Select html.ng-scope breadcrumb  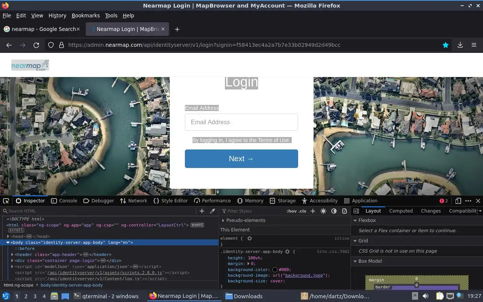tap(18, 285)
